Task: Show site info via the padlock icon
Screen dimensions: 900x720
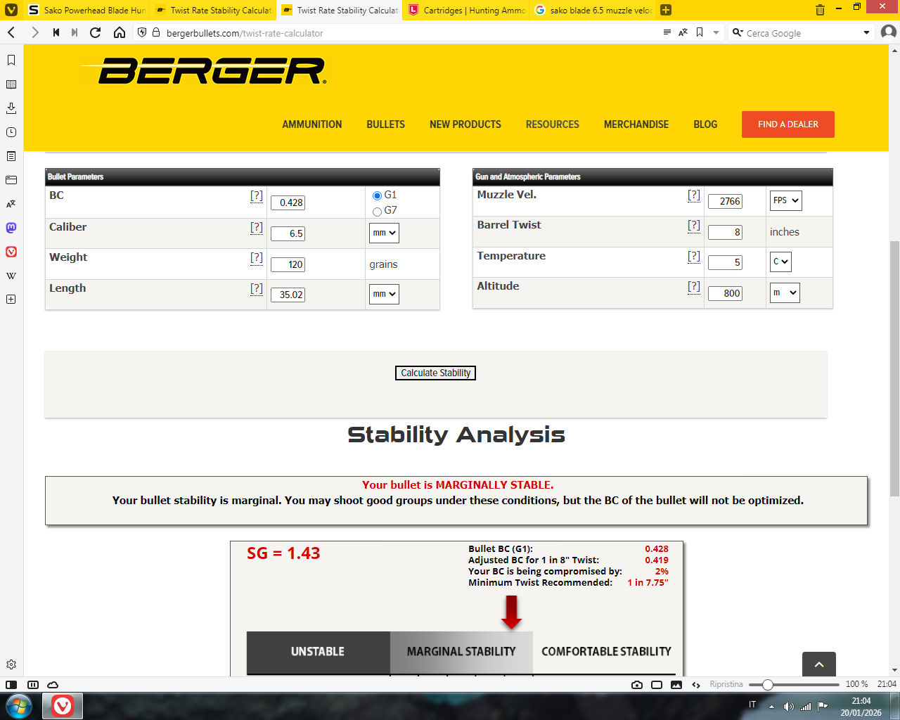Action: pos(156,32)
